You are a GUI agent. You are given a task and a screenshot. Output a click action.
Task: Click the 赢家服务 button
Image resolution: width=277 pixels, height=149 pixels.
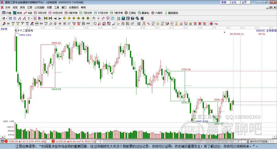click(x=171, y=13)
